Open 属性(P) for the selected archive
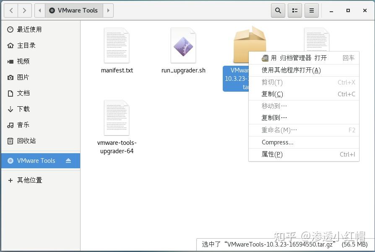The width and height of the screenshot is (375, 252). (274, 154)
